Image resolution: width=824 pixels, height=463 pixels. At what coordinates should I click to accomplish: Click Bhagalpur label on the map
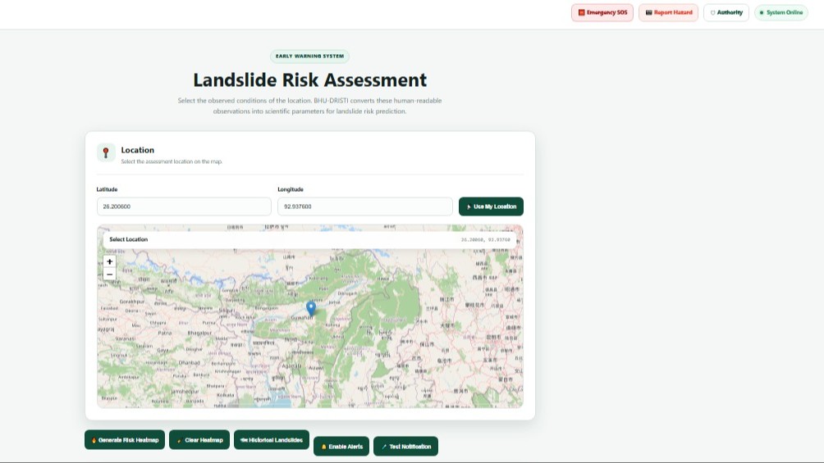[x=199, y=333]
